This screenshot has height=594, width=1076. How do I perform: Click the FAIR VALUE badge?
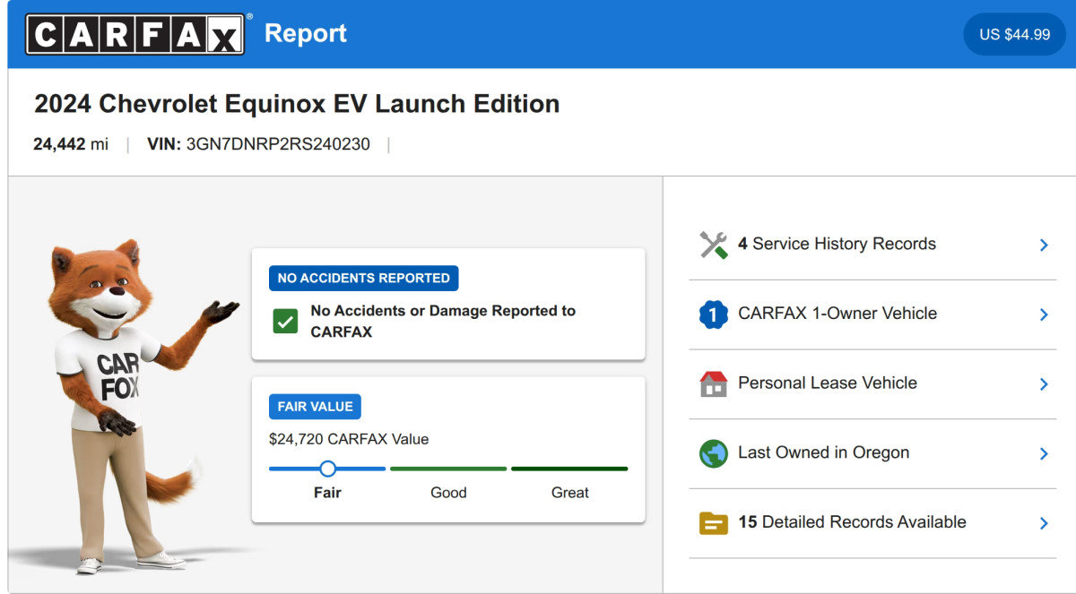coord(315,407)
